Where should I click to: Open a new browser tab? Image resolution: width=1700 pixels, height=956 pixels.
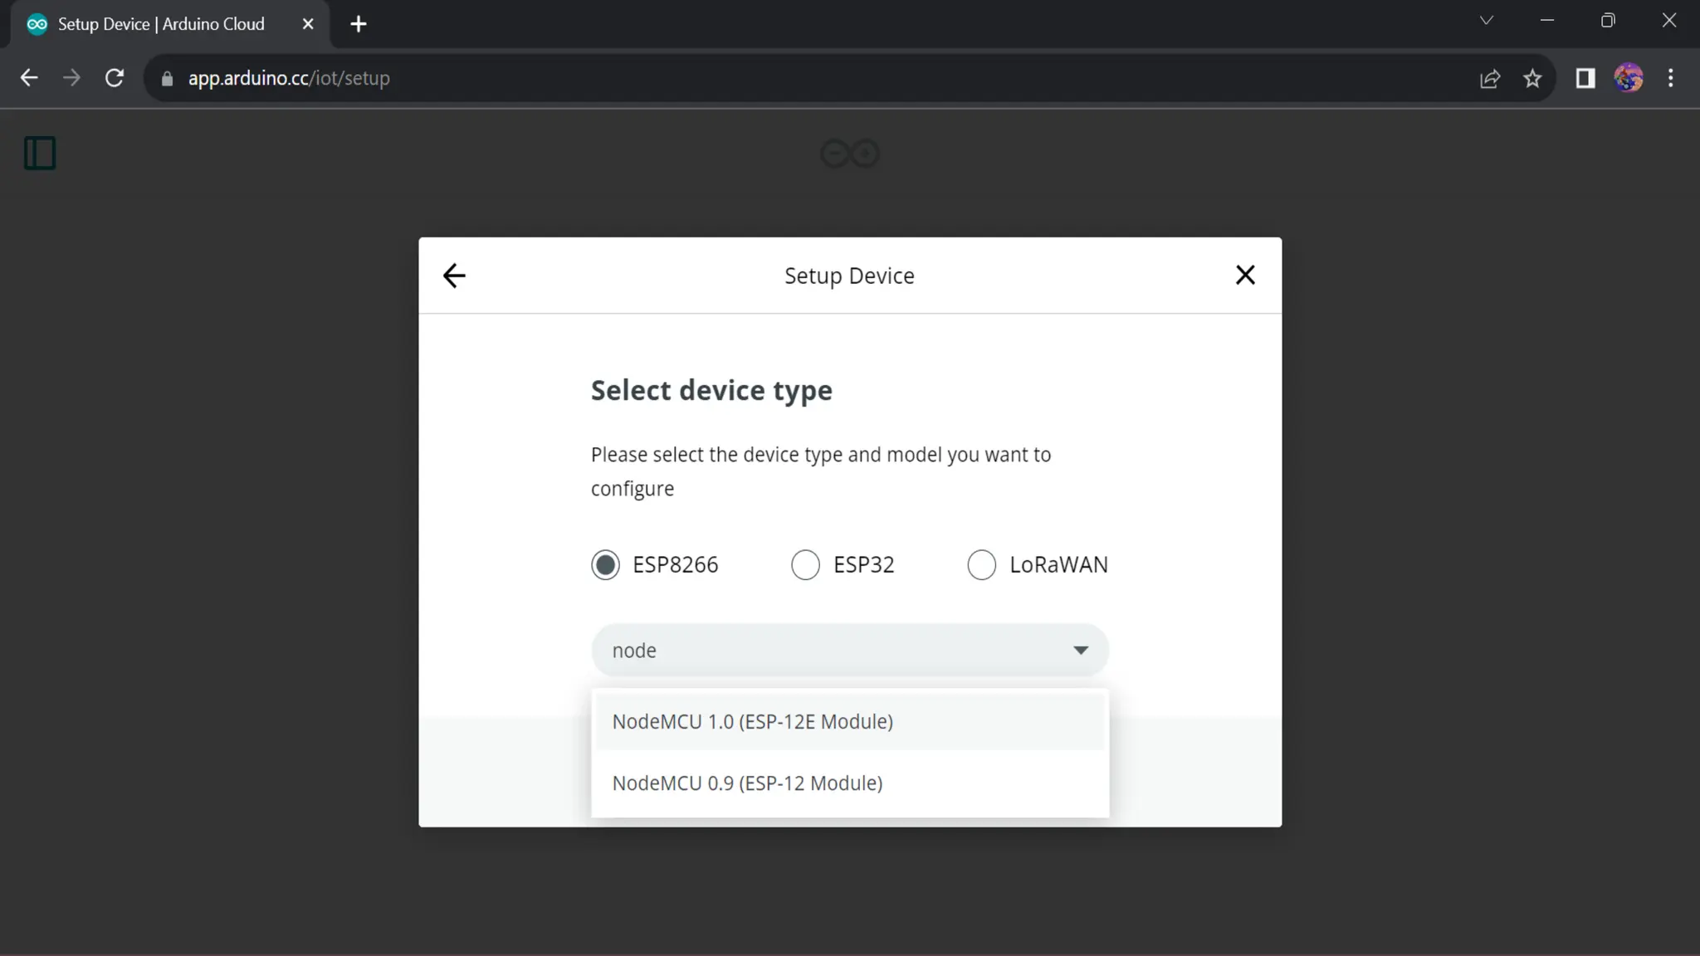[359, 24]
